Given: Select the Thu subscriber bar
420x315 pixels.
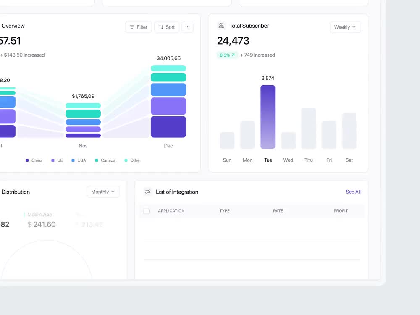Looking at the screenshot, I should [x=309, y=128].
